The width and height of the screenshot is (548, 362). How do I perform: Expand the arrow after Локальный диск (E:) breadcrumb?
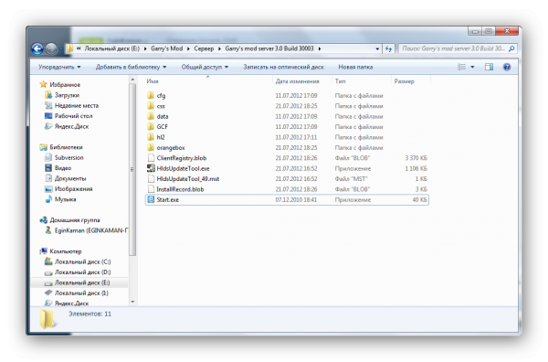tap(145, 48)
